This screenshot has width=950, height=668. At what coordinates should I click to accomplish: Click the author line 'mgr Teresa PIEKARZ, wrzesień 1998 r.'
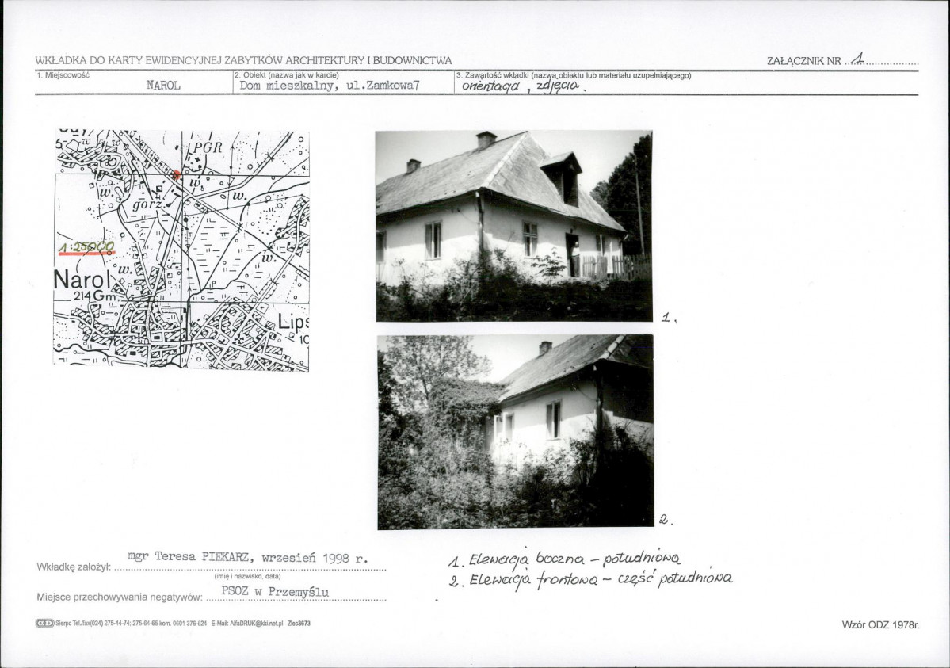coord(248,558)
